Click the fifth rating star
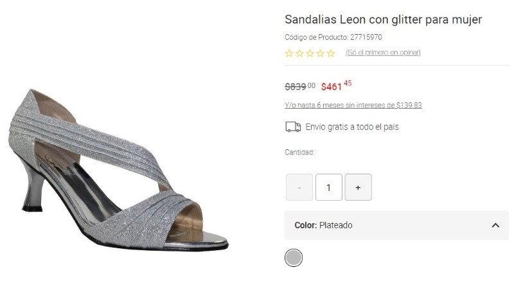Image resolution: width=514 pixels, height=283 pixels. (331, 53)
